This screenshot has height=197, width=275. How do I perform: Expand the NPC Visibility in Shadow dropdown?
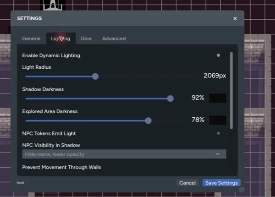[x=124, y=154]
